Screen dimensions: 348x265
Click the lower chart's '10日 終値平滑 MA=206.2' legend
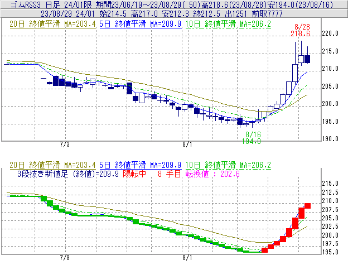(x=228, y=165)
